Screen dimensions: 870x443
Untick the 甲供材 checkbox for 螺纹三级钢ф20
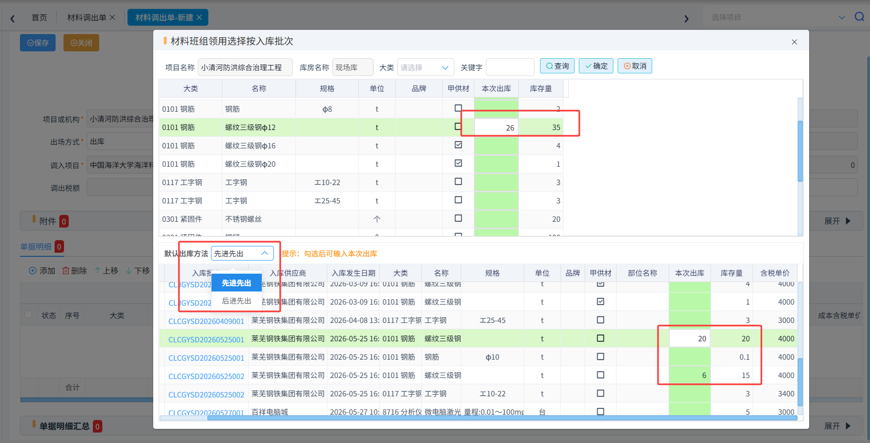pyautogui.click(x=458, y=163)
